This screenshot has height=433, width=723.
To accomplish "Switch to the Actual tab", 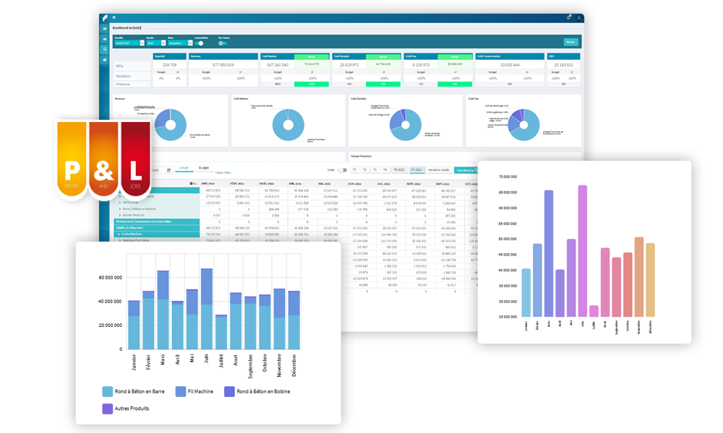I will [x=184, y=168].
